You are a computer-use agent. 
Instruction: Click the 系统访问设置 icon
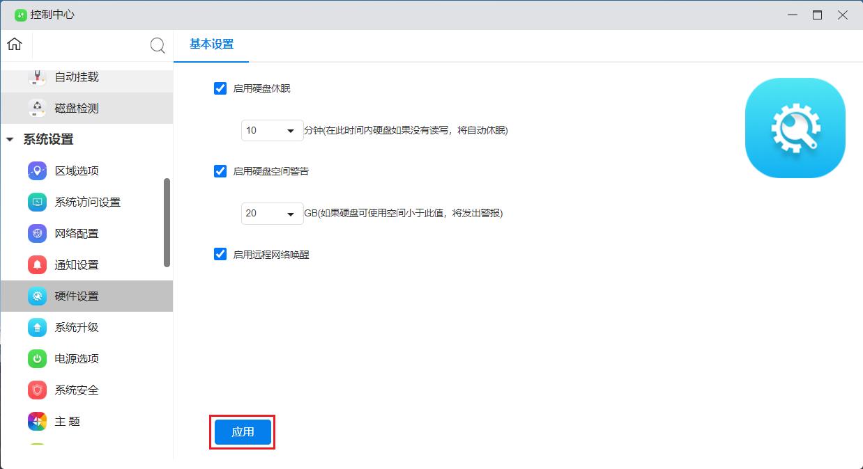[x=37, y=202]
